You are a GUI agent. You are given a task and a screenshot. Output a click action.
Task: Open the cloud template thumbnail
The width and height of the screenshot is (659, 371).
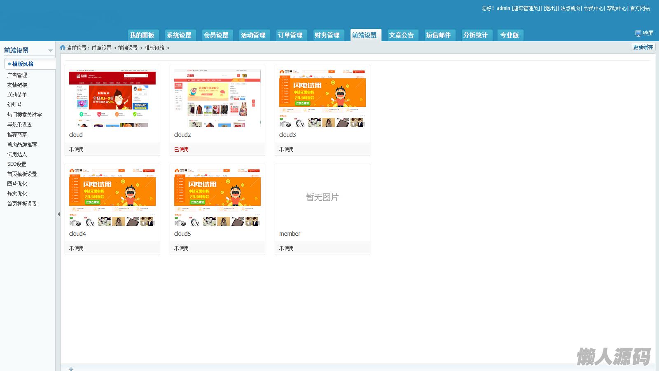[112, 98]
